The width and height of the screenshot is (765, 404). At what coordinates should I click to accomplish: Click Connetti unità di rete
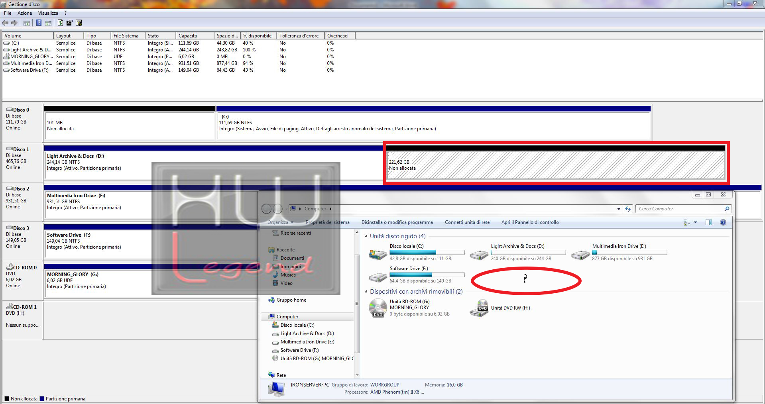point(467,222)
